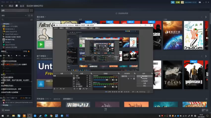Open OBS 工具(T) menu
Image resolution: width=211 pixels, height=118 pixels.
coord(91,28)
